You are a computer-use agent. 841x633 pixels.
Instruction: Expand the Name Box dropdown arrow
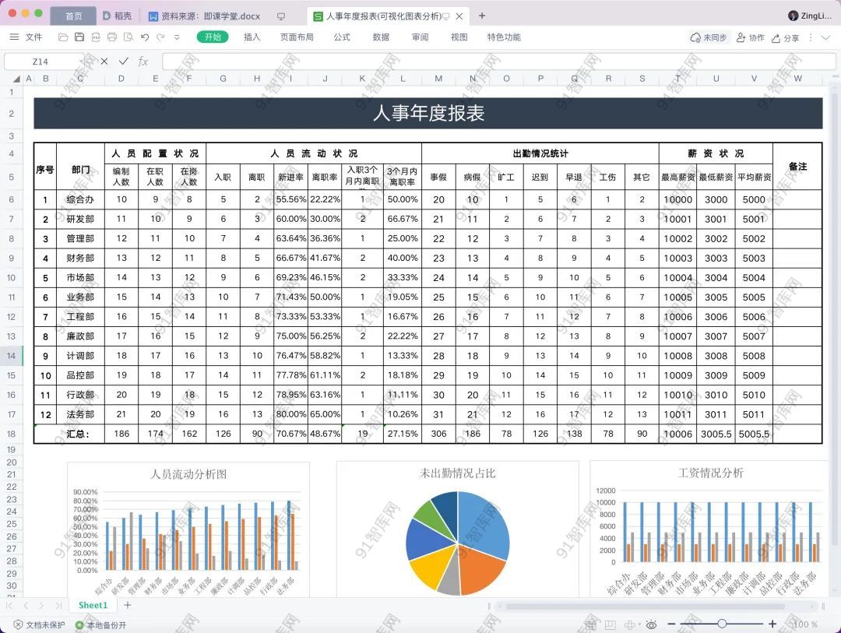(82, 62)
